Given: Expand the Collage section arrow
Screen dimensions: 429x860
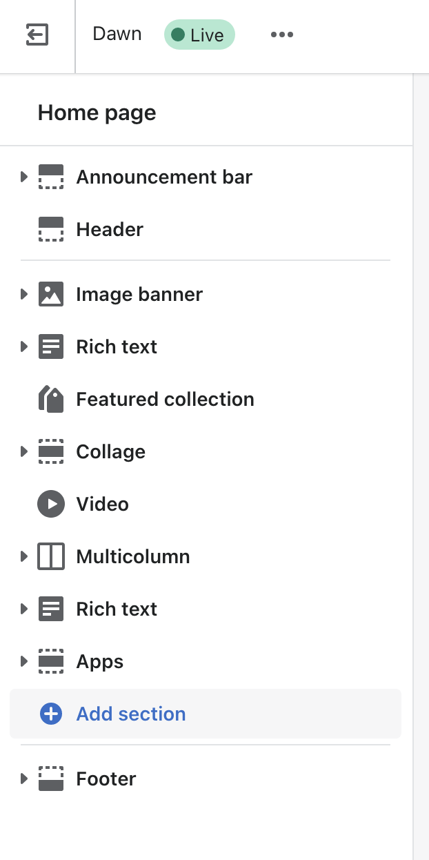Looking at the screenshot, I should coord(24,451).
